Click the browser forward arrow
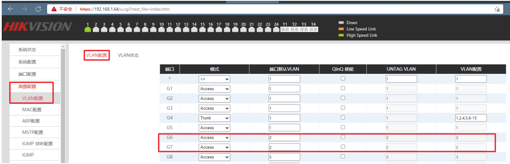This screenshot has height=164, width=510. tap(25, 9)
